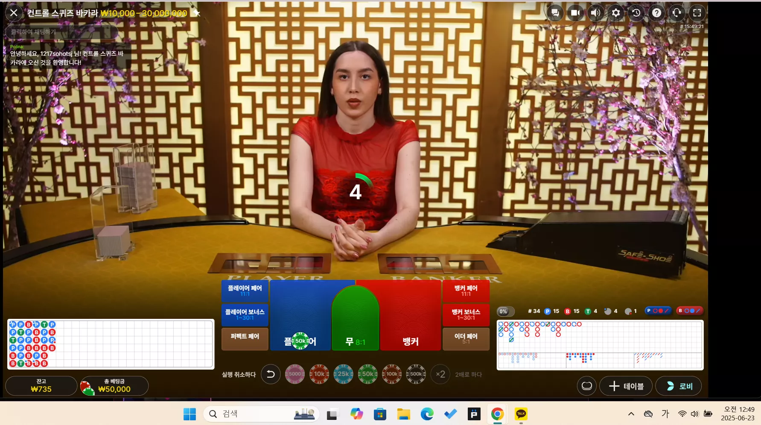The height and width of the screenshot is (425, 761).
Task: Toggle the 0% statistics switch
Action: [x=506, y=312]
